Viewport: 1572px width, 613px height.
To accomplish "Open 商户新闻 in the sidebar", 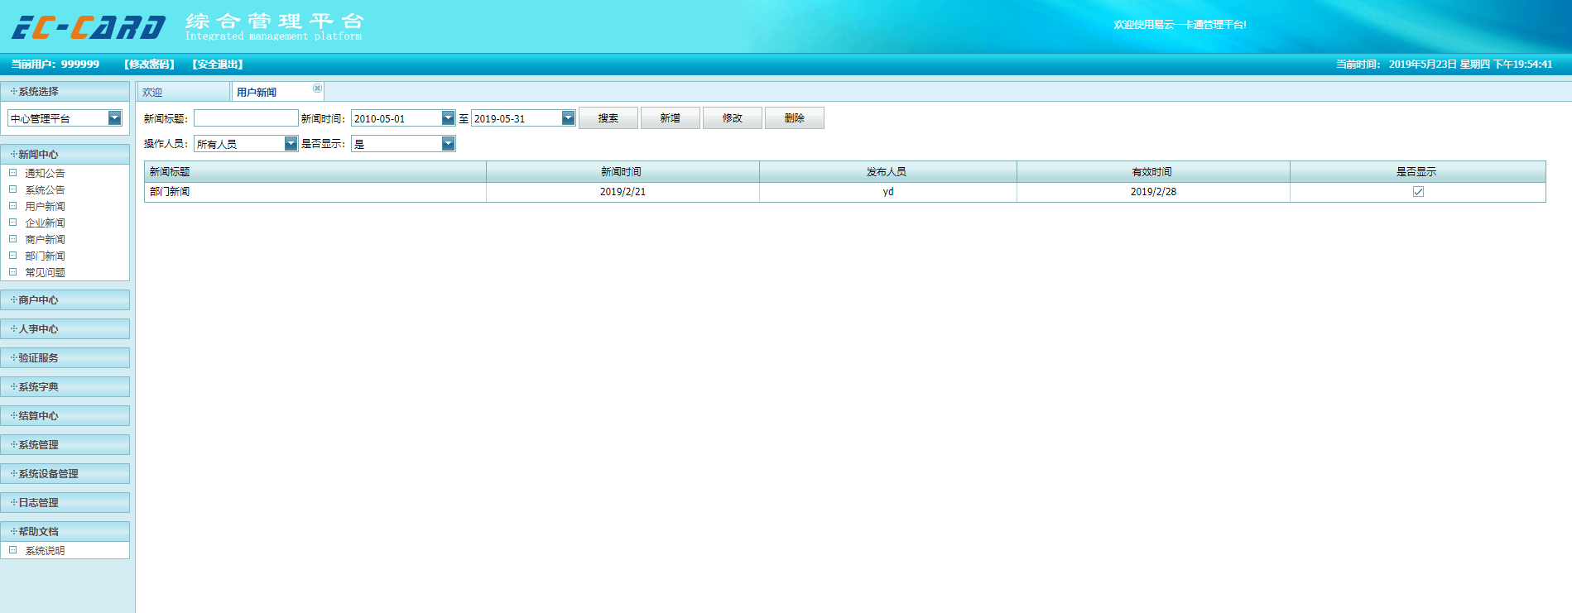I will tap(45, 239).
